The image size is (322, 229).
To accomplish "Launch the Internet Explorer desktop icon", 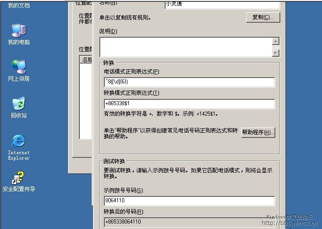I will click(19, 141).
